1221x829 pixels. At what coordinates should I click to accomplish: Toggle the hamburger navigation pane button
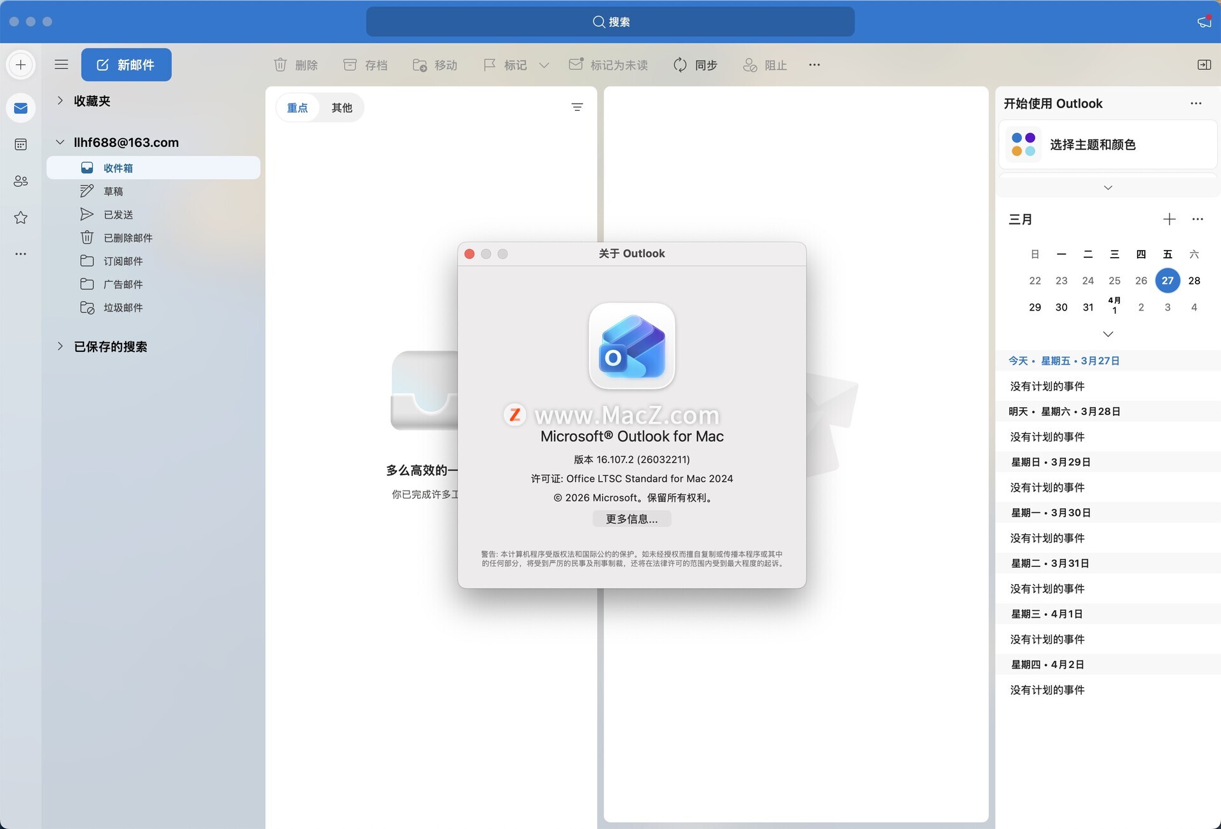61,64
